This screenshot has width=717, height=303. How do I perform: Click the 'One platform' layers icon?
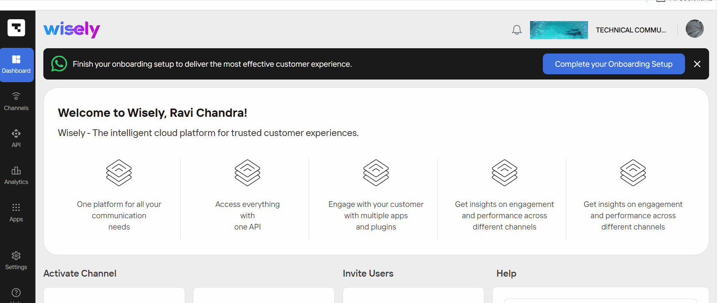[119, 173]
